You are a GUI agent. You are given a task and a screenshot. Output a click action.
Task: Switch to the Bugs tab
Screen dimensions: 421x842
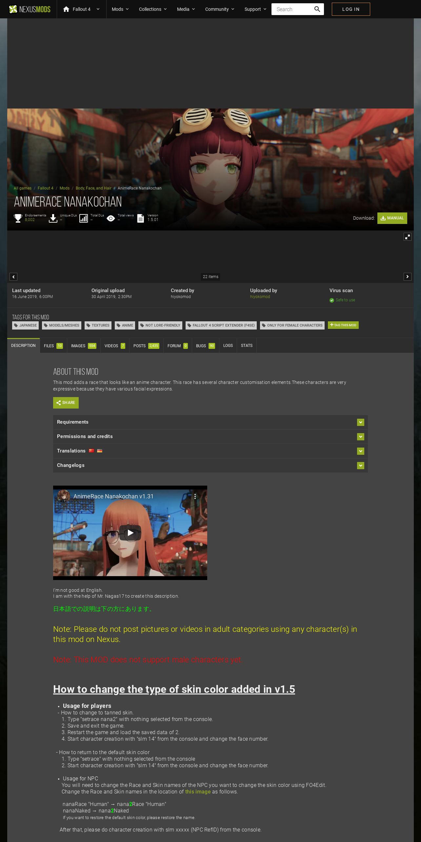[206, 346]
